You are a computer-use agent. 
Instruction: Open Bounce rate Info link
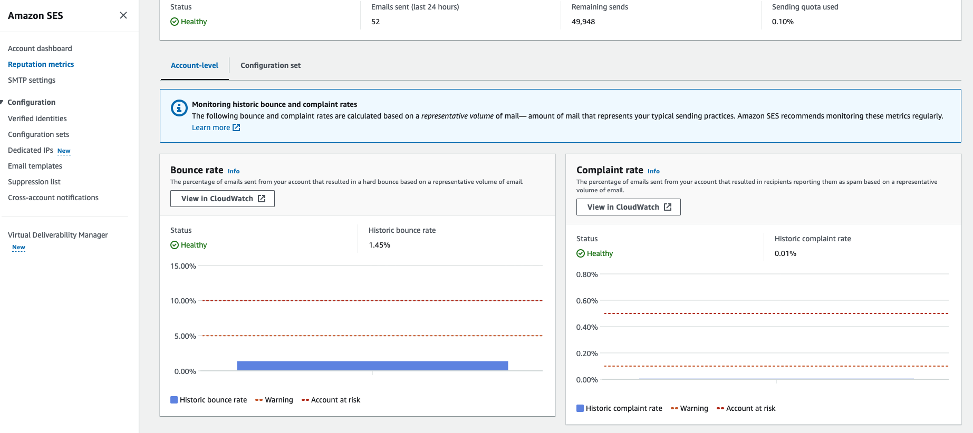click(x=234, y=171)
